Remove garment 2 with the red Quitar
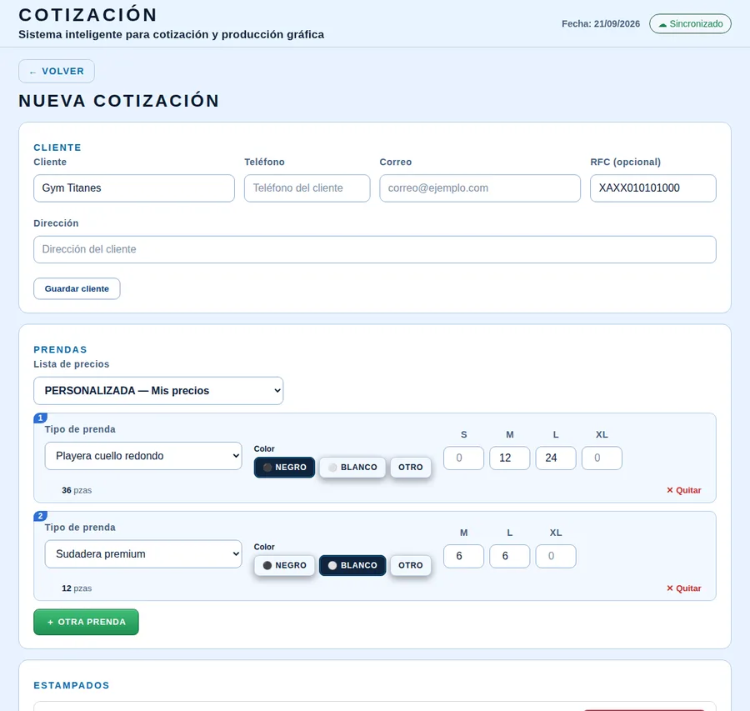The height and width of the screenshot is (711, 750). point(683,588)
